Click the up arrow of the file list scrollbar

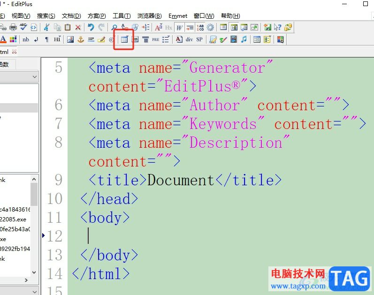pos(34,179)
